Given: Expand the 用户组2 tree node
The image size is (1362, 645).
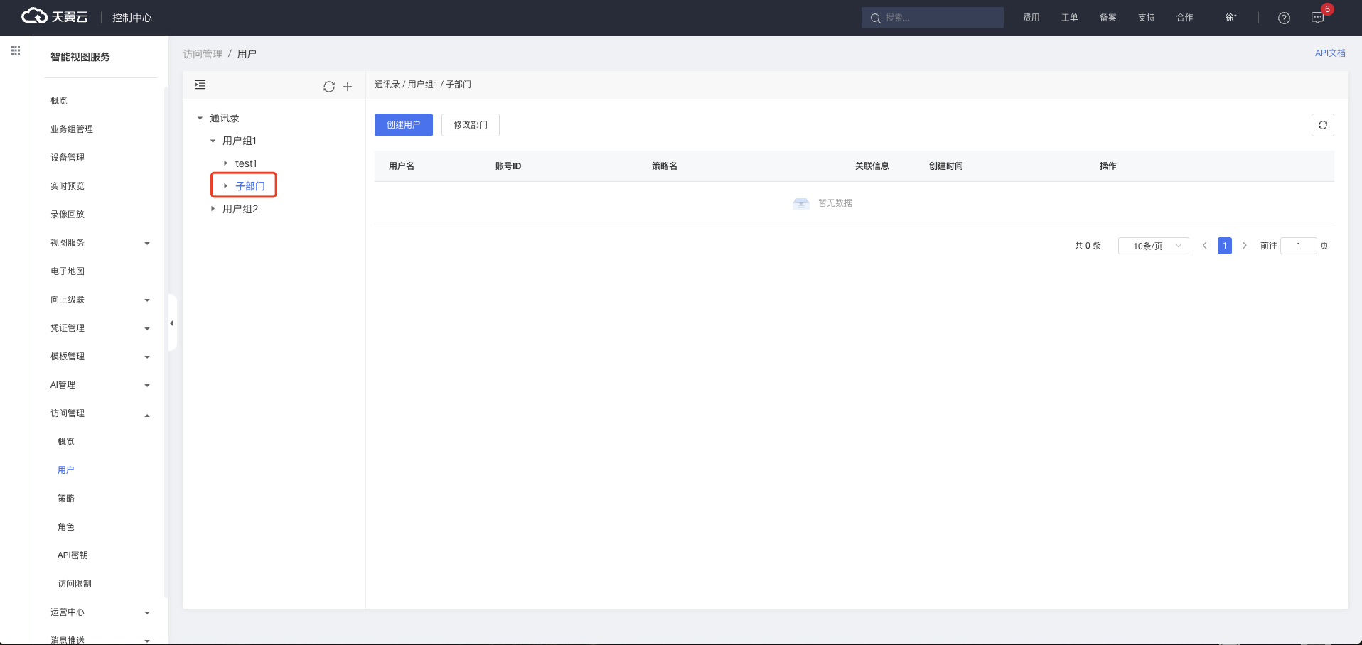Looking at the screenshot, I should pyautogui.click(x=213, y=209).
